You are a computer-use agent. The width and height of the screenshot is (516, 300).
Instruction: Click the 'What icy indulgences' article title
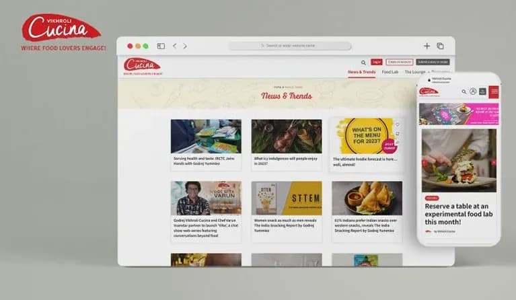(286, 161)
